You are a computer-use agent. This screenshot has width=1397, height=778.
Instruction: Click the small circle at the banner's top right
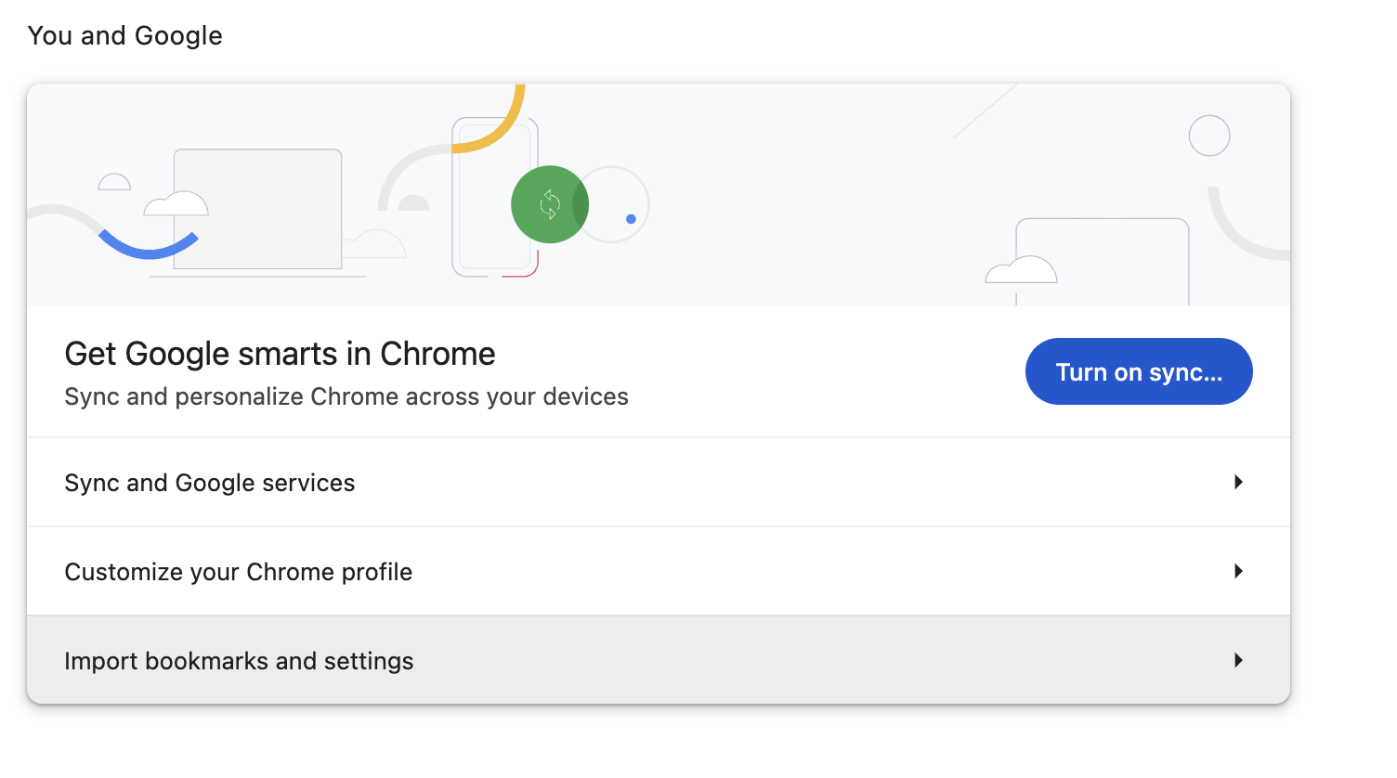click(1209, 136)
